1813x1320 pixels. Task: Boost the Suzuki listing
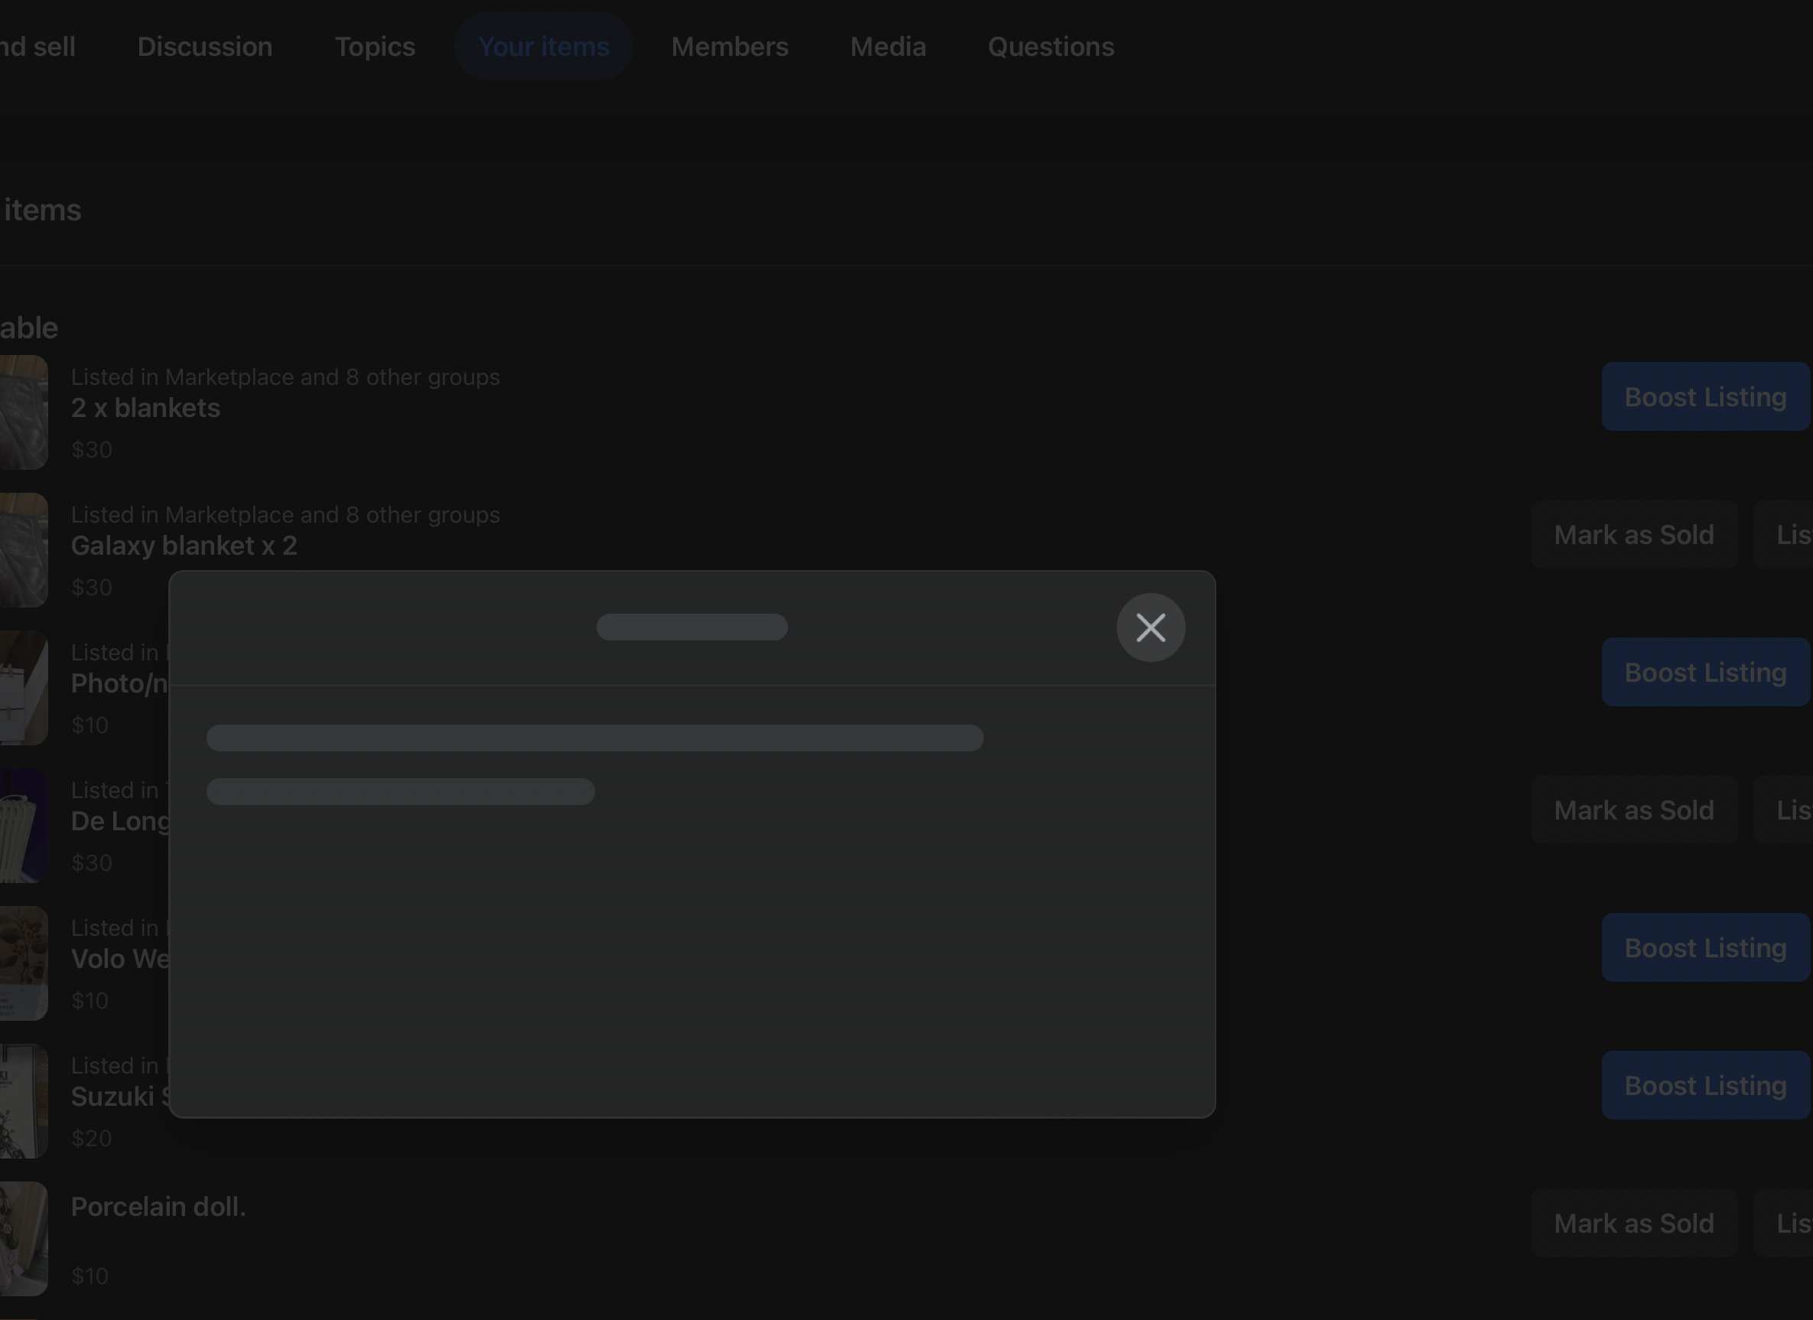(x=1704, y=1086)
